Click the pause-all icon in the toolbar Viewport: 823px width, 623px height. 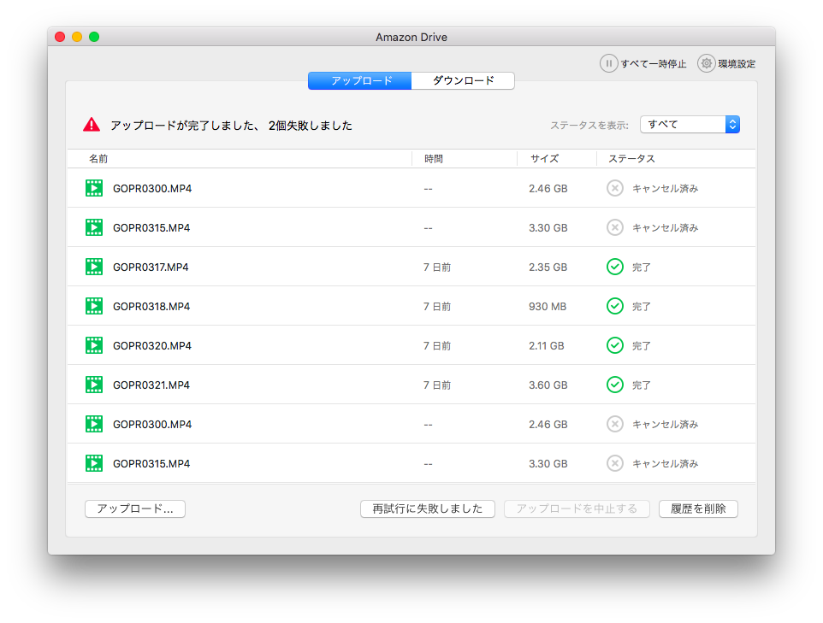click(x=608, y=63)
